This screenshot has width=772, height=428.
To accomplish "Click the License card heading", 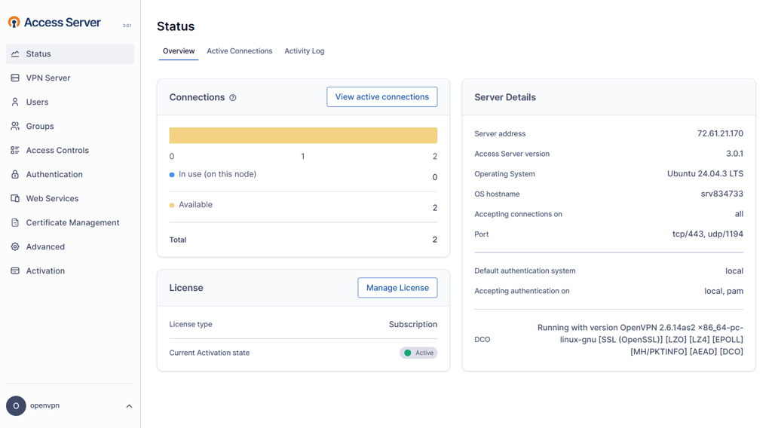I will (x=186, y=288).
